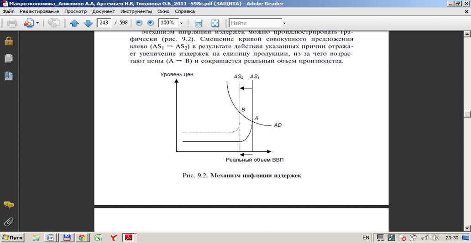Open the Окно menu
471x243 pixels.
pyautogui.click(x=164, y=11)
